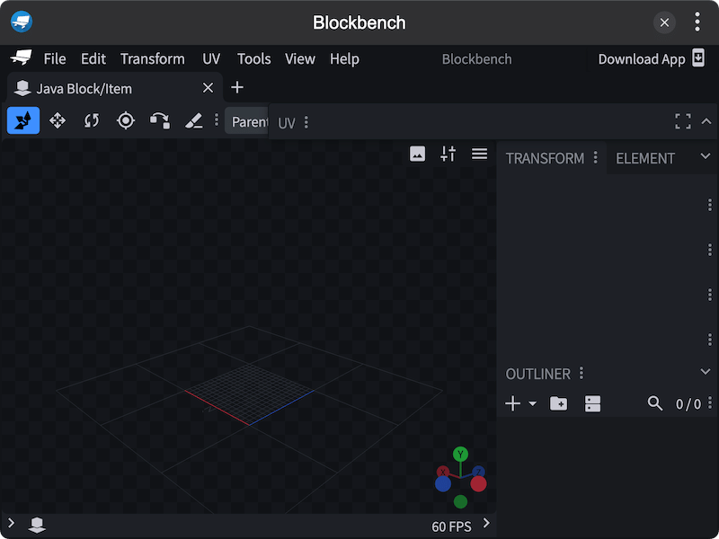The height and width of the screenshot is (539, 719).
Task: Click the 60 FPS readout
Action: [x=451, y=526]
